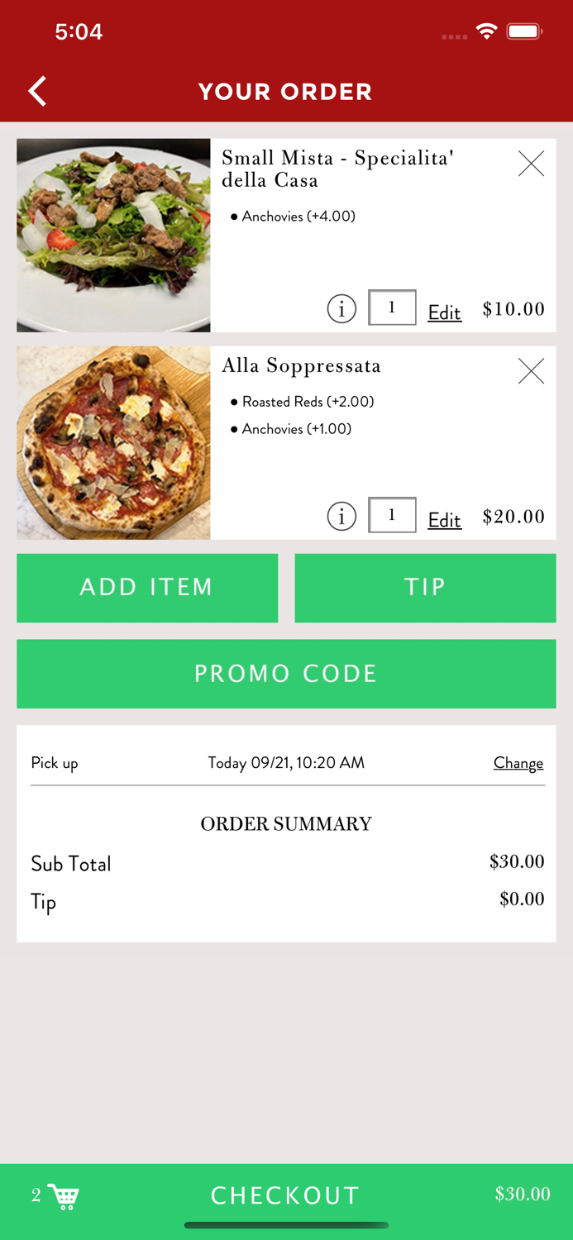Change the pick up time
The image size is (573, 1240).
coord(518,763)
